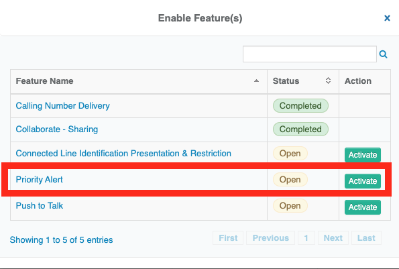Go to the First page
This screenshot has height=269, width=399.
pyautogui.click(x=228, y=238)
